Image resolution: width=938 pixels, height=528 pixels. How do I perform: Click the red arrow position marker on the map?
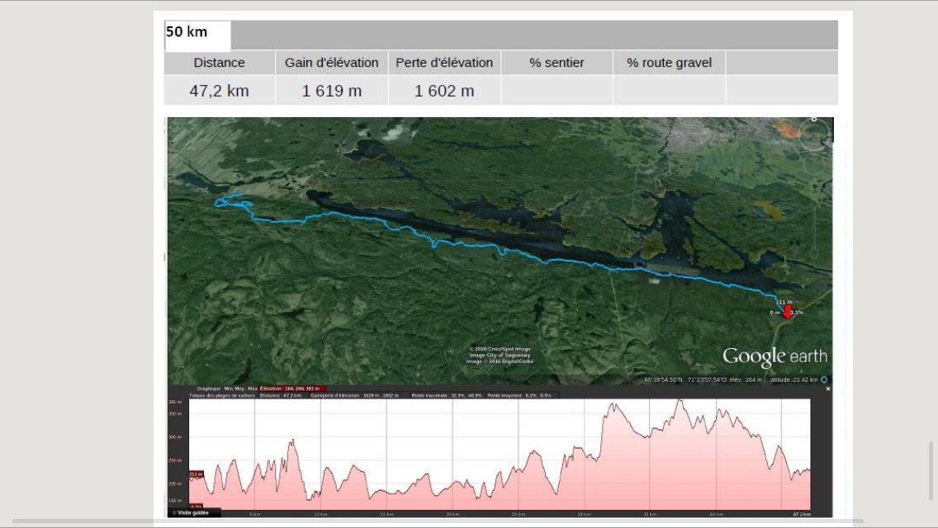coord(787,312)
